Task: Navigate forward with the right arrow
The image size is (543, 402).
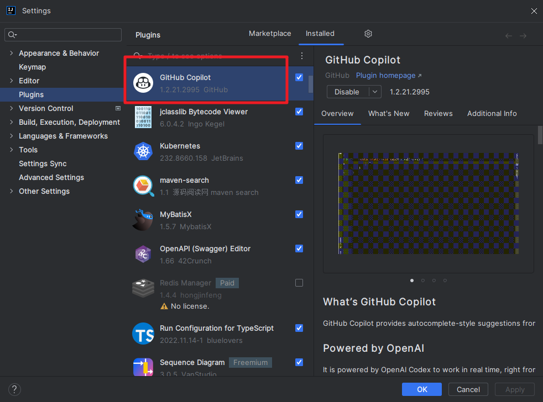Action: 523,36
